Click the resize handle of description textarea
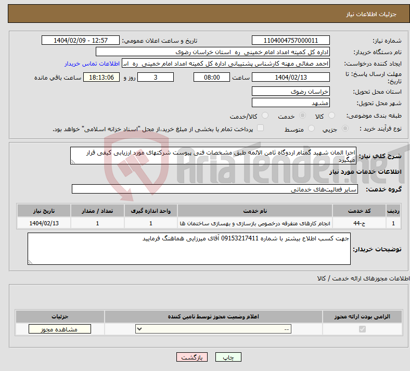 (73, 162)
